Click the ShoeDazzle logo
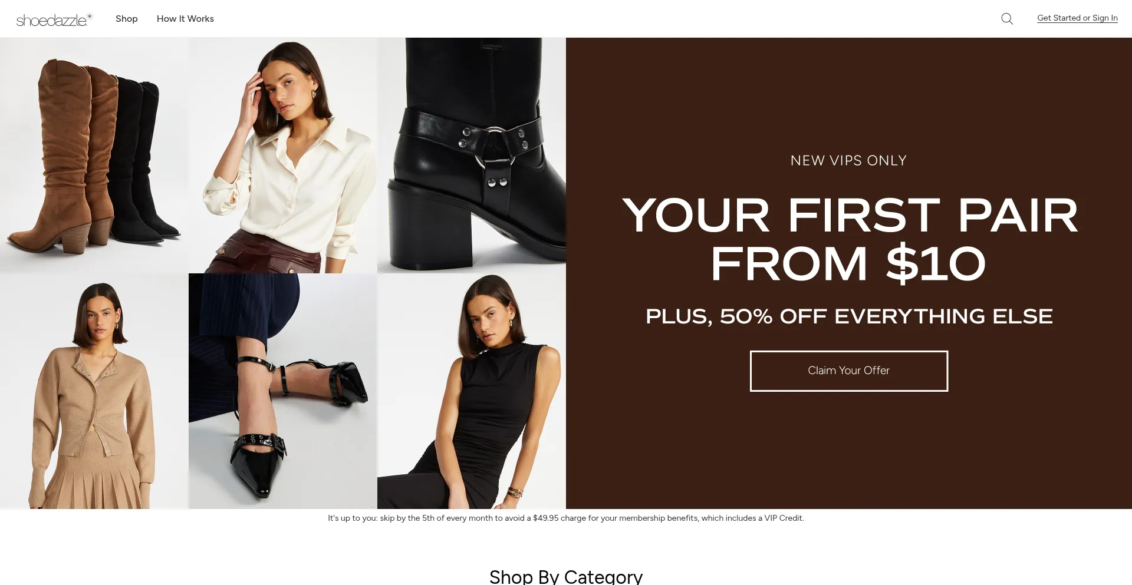The width and height of the screenshot is (1132, 585). [54, 19]
